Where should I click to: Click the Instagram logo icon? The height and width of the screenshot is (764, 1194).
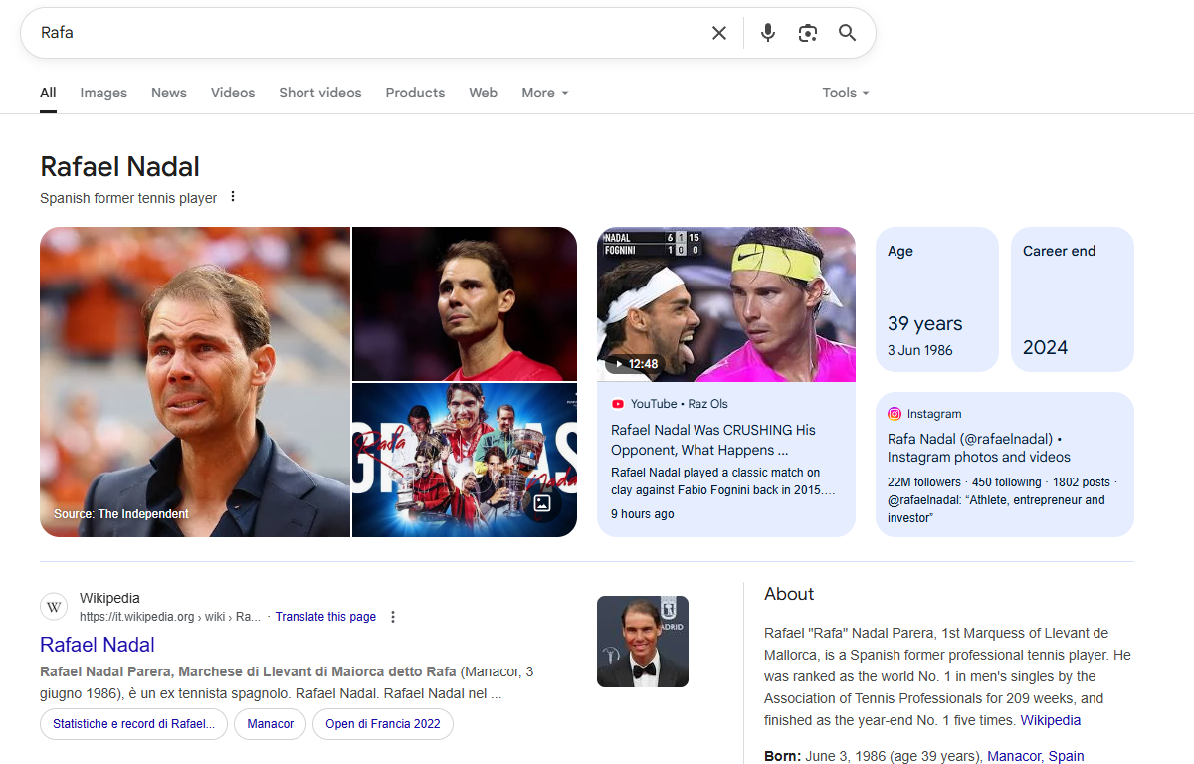point(895,414)
